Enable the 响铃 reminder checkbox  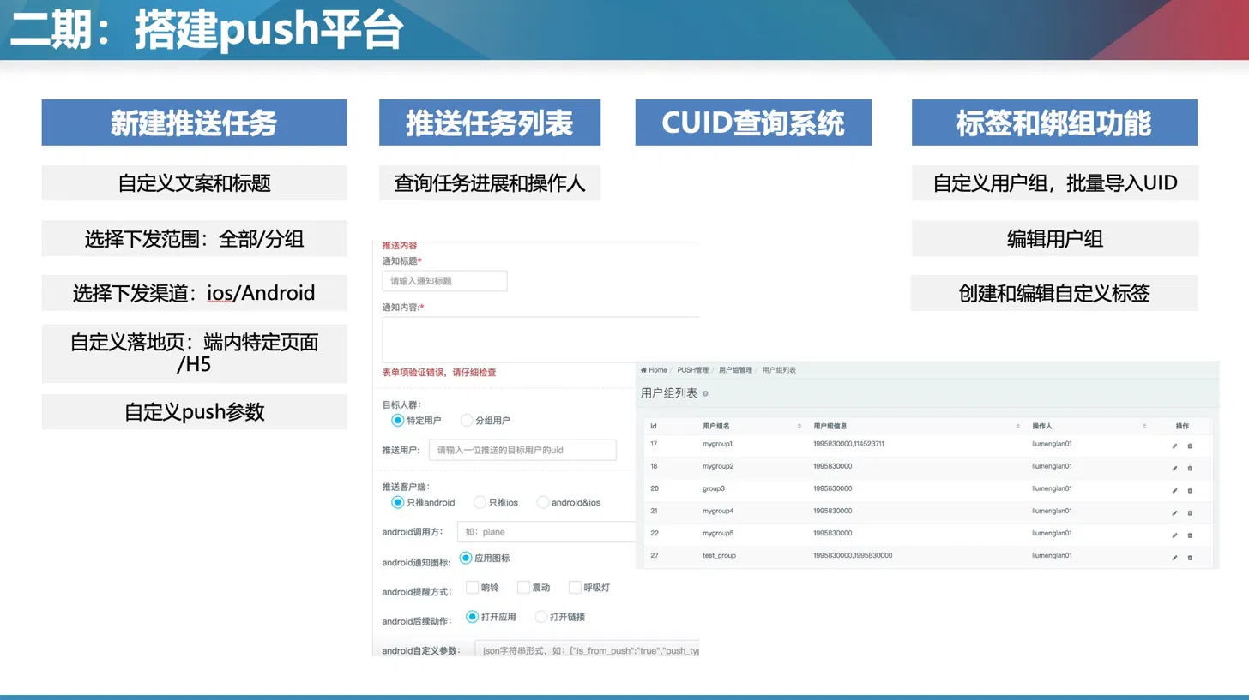click(472, 587)
